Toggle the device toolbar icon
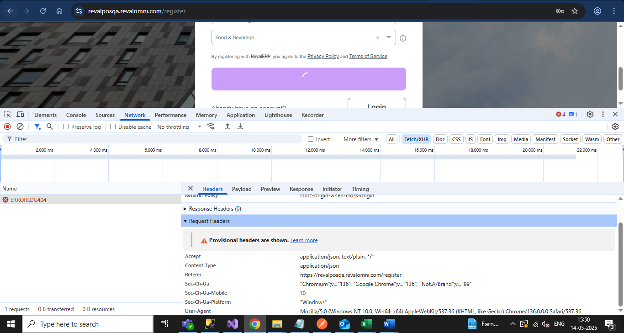Image resolution: width=624 pixels, height=333 pixels. (x=21, y=115)
